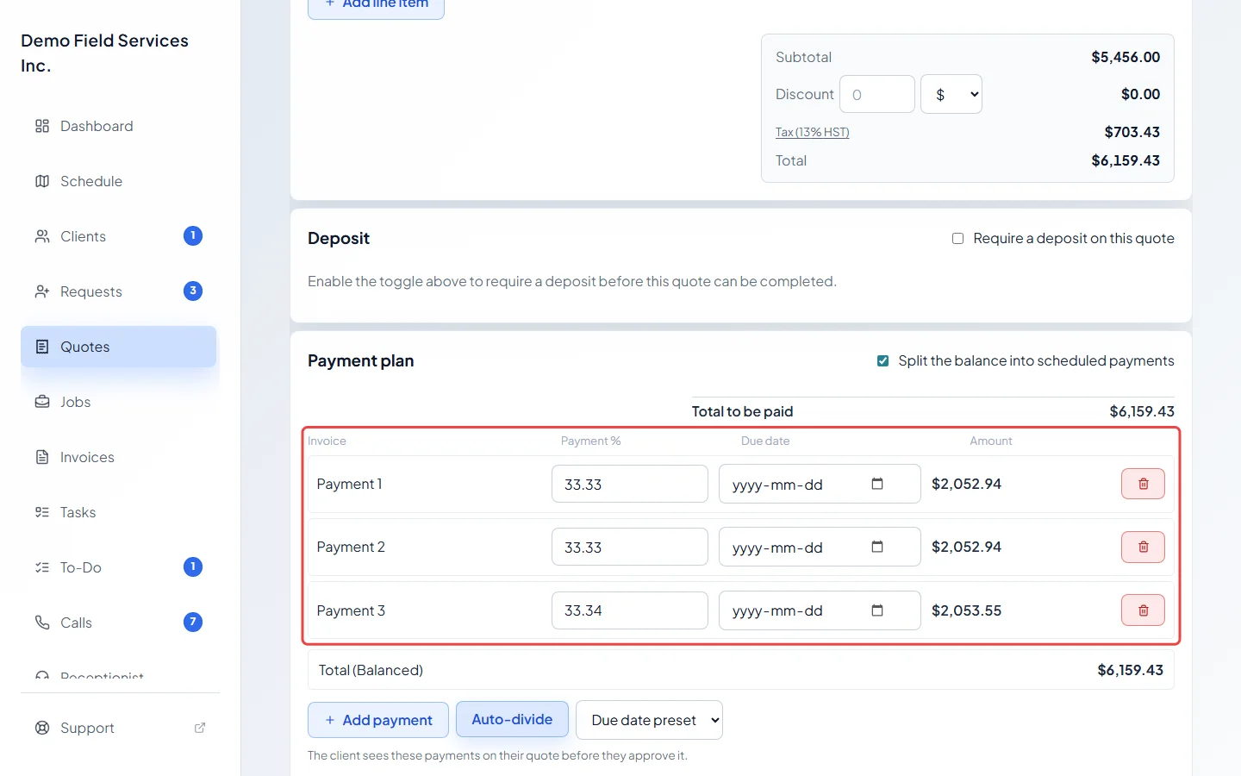Click the external link icon beside Support
1241x776 pixels.
point(200,728)
